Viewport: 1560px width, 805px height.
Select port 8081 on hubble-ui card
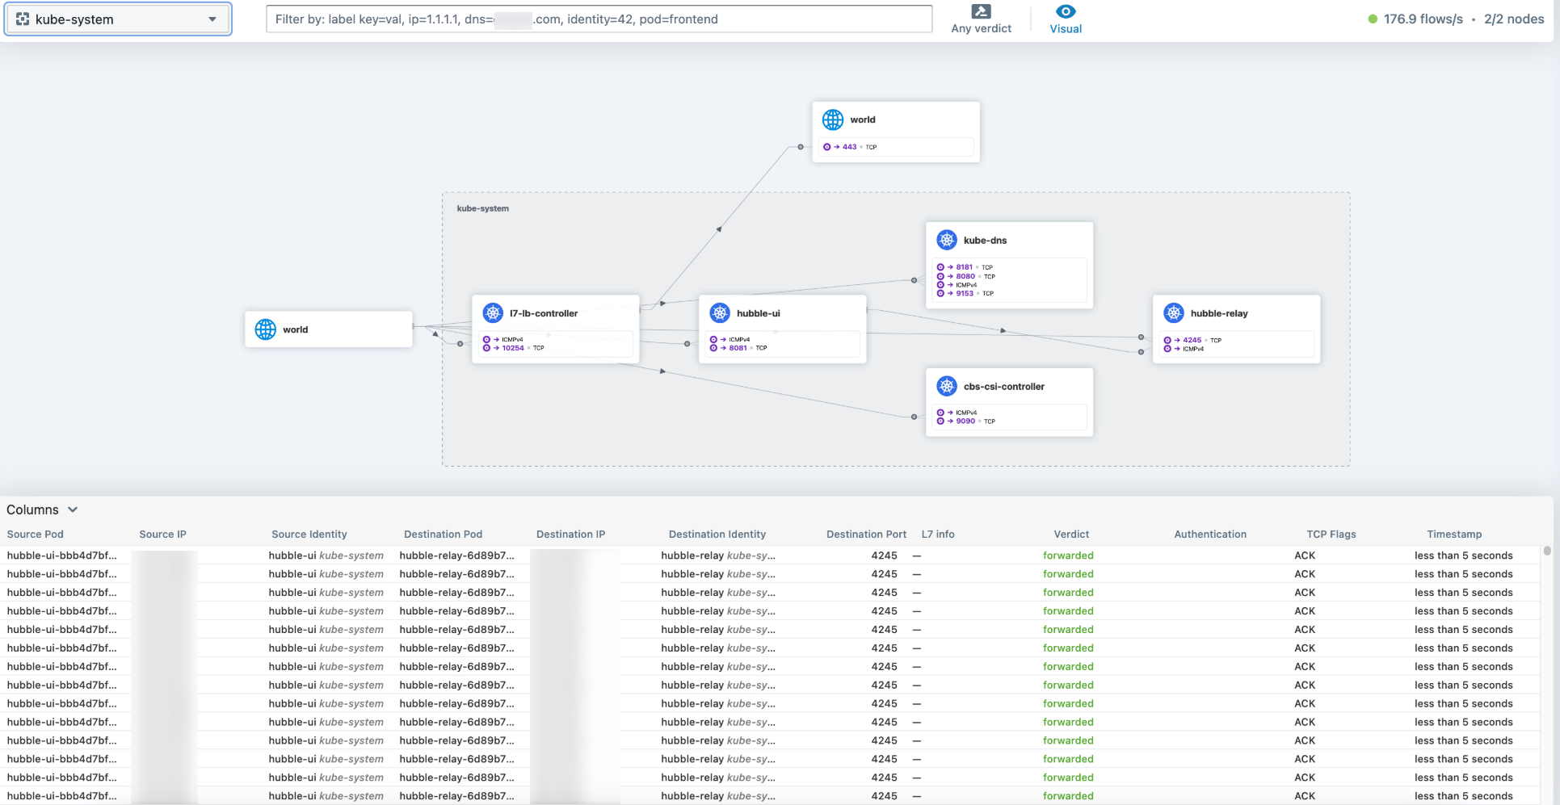738,348
